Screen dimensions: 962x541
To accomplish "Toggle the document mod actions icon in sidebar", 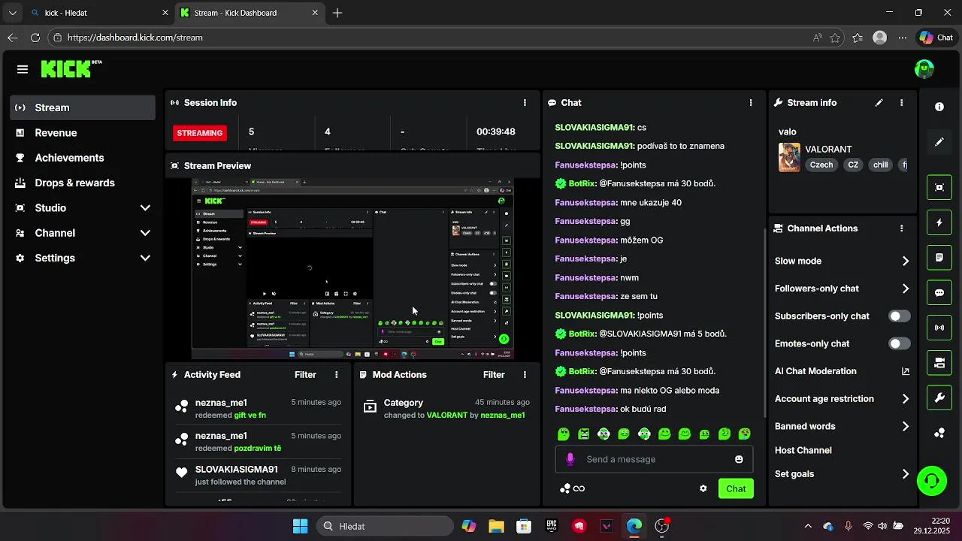I will [x=939, y=258].
